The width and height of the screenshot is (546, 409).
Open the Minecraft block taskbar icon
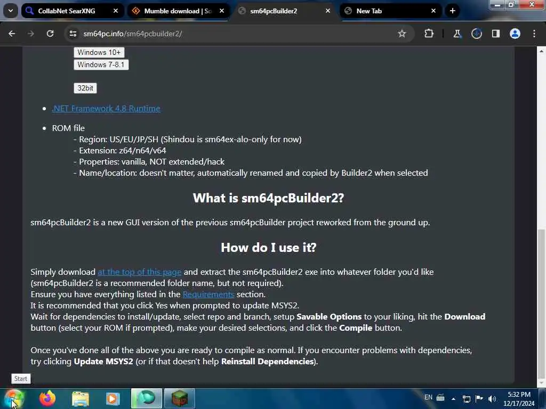point(180,398)
